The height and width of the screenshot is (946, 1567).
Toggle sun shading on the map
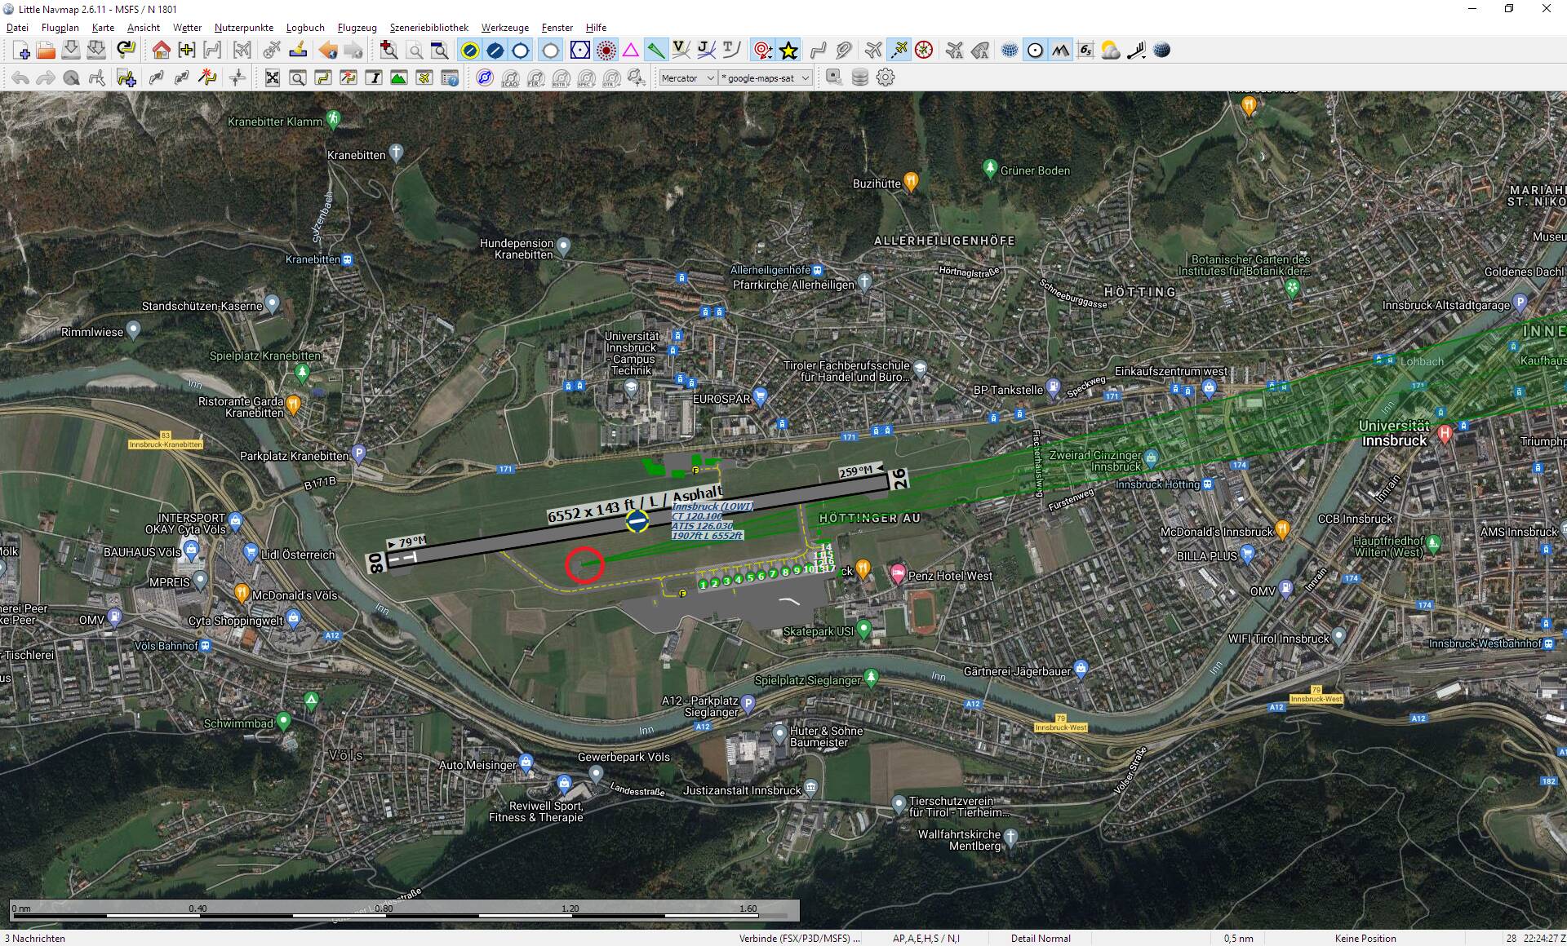1035,51
